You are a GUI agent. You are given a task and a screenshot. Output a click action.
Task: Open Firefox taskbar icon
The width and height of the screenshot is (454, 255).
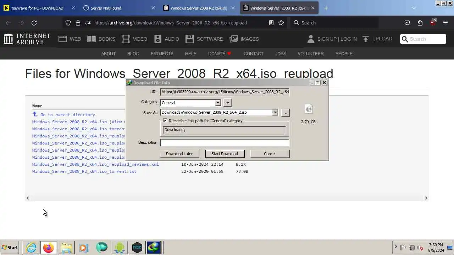tap(48, 248)
